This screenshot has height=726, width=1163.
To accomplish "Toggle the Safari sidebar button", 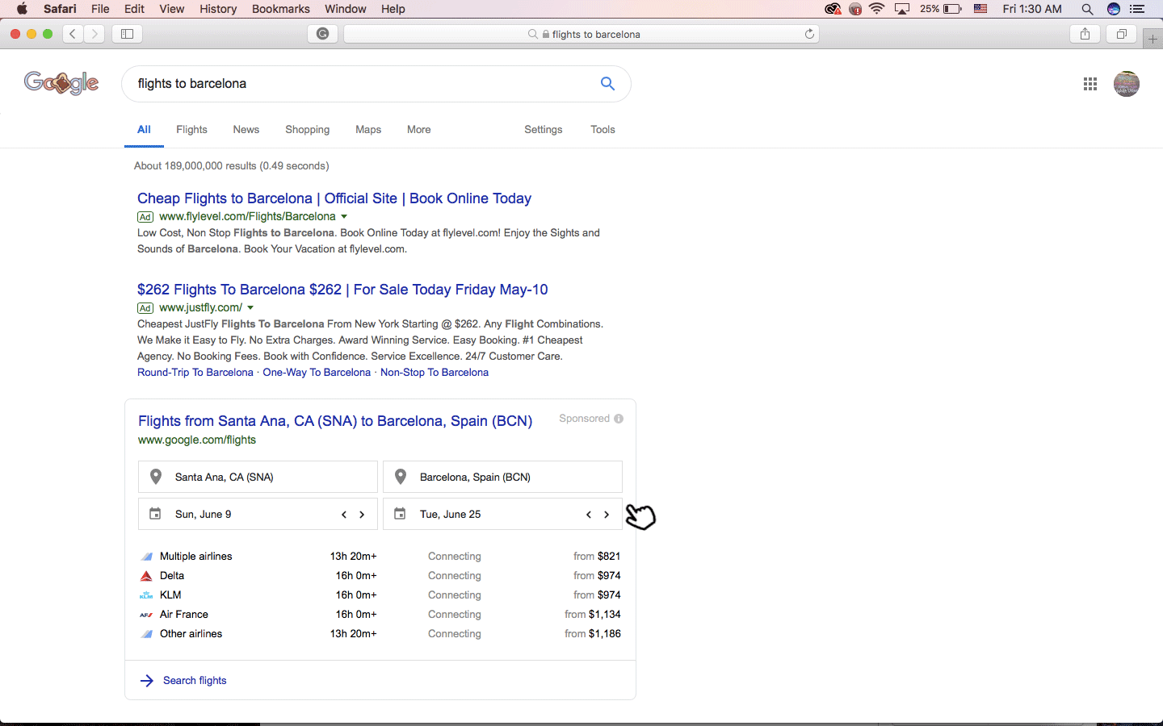I will point(128,34).
